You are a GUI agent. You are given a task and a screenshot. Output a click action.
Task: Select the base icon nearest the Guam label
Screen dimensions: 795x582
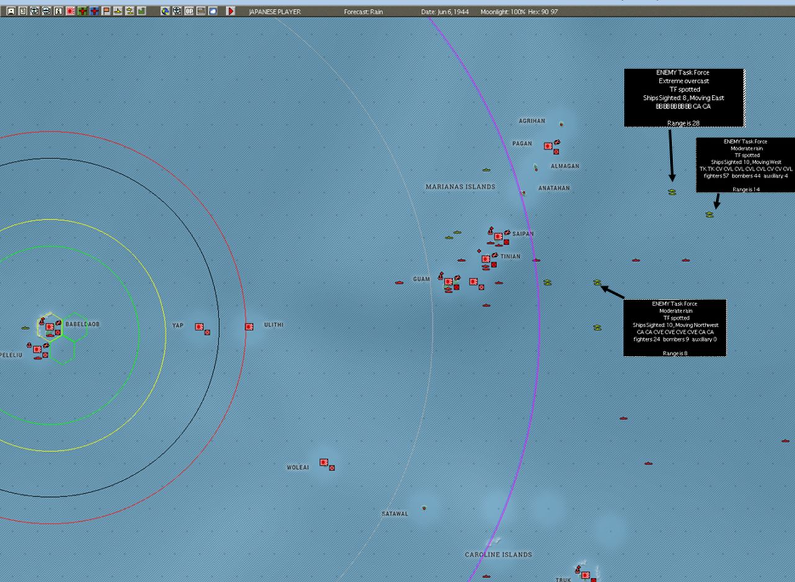(x=448, y=281)
